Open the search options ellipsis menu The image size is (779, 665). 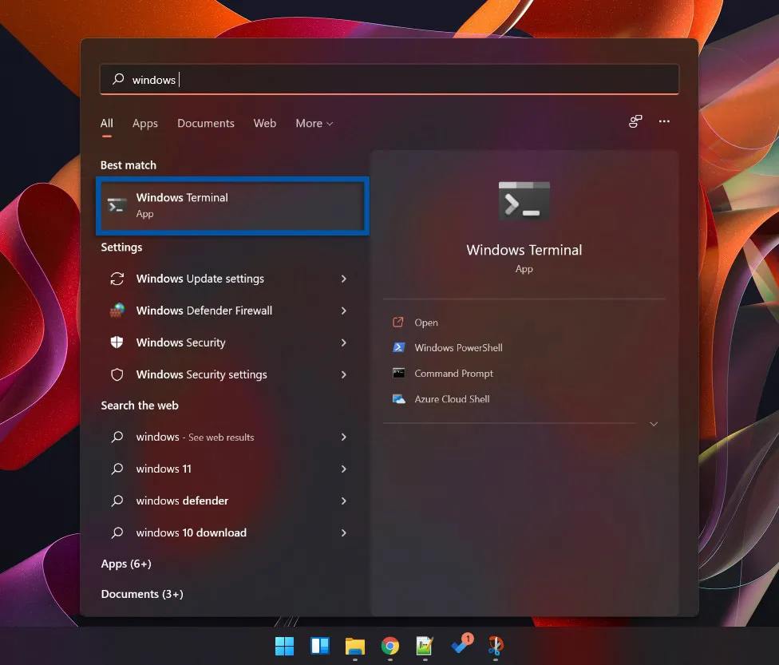click(x=664, y=121)
